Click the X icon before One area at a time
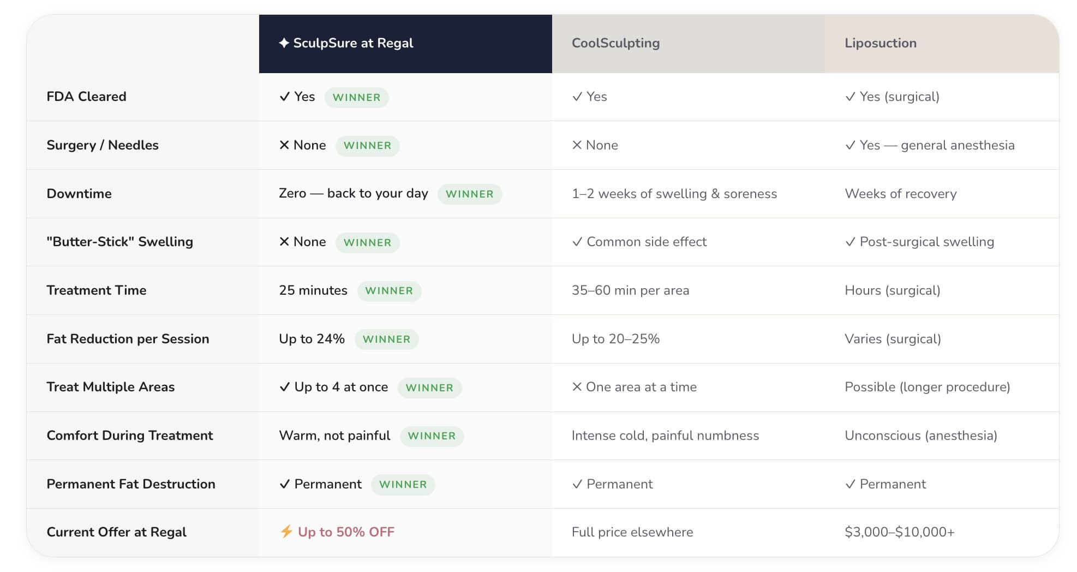Image resolution: width=1077 pixels, height=572 pixels. click(x=577, y=387)
